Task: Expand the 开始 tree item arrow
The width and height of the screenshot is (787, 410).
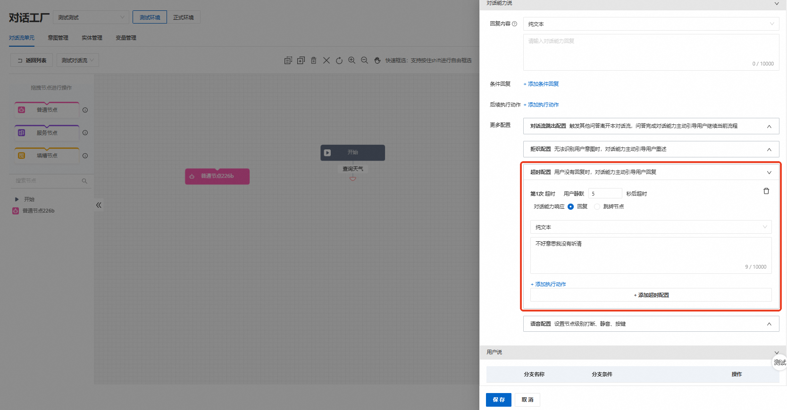Action: coord(17,199)
